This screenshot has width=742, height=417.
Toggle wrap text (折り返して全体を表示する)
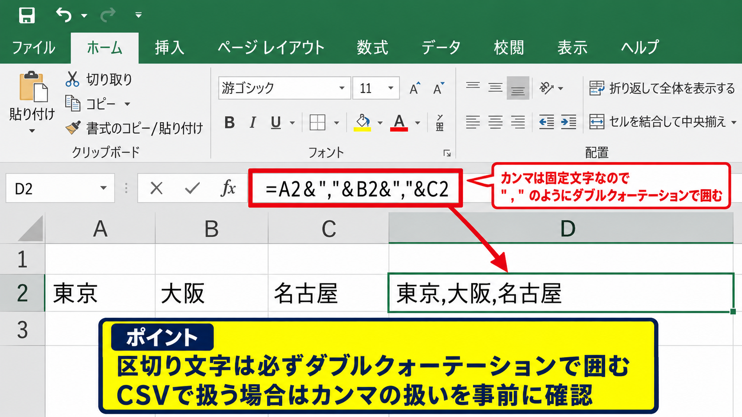point(662,88)
